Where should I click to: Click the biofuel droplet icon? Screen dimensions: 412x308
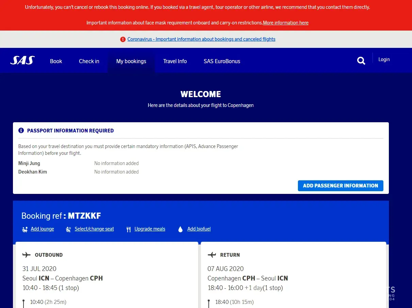point(180,229)
